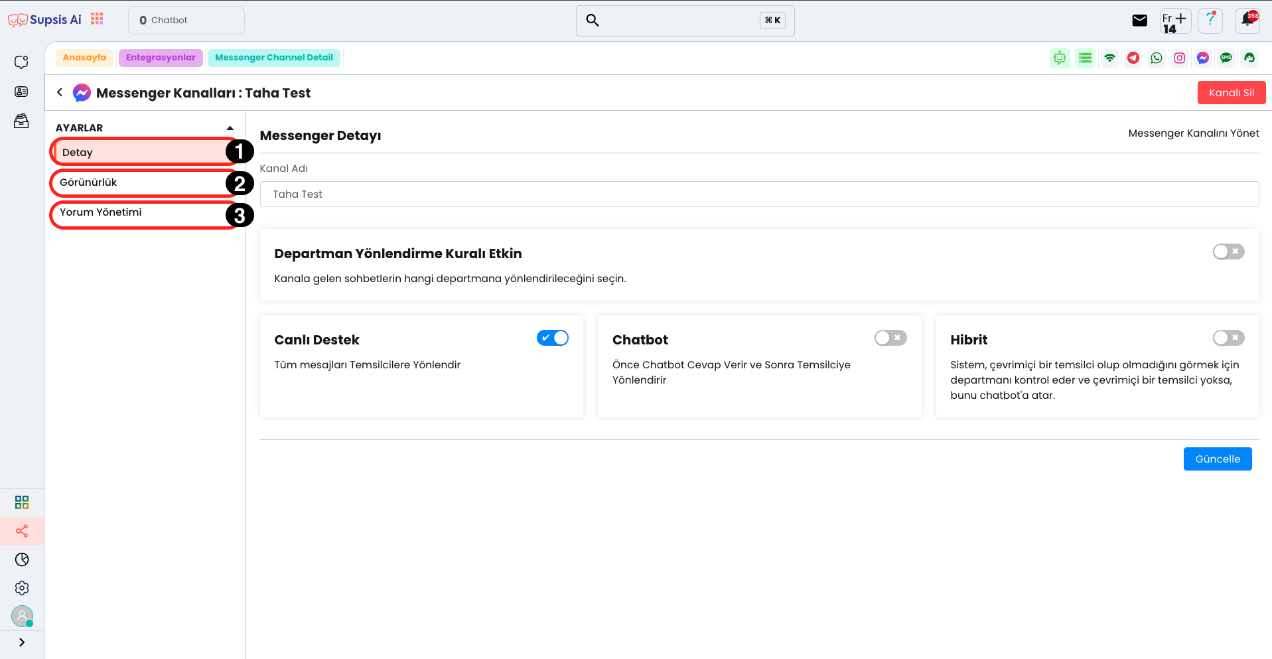Expand the left sidebar chevron

pos(22,642)
